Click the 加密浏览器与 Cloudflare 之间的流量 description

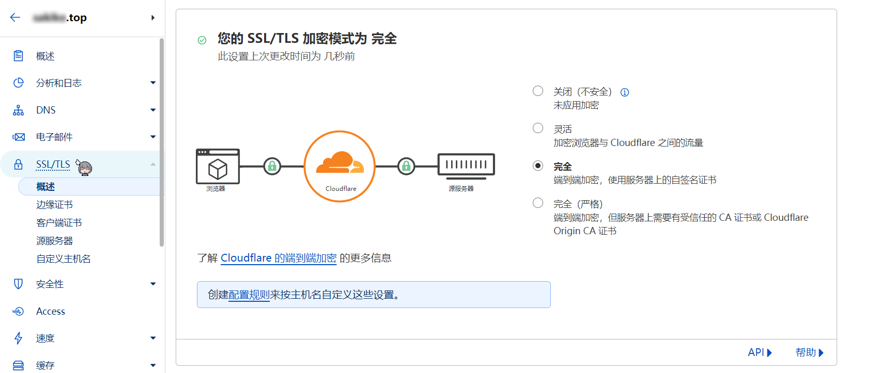click(x=628, y=143)
